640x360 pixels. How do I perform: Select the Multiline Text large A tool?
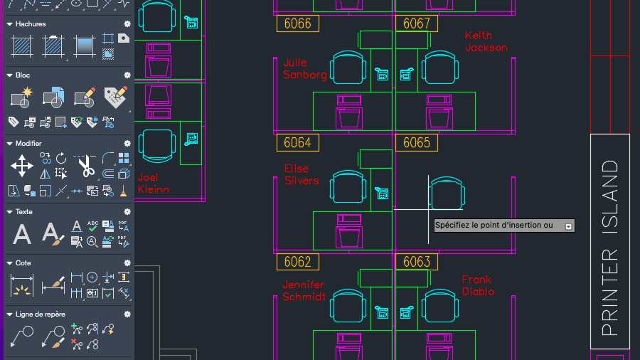coord(21,234)
